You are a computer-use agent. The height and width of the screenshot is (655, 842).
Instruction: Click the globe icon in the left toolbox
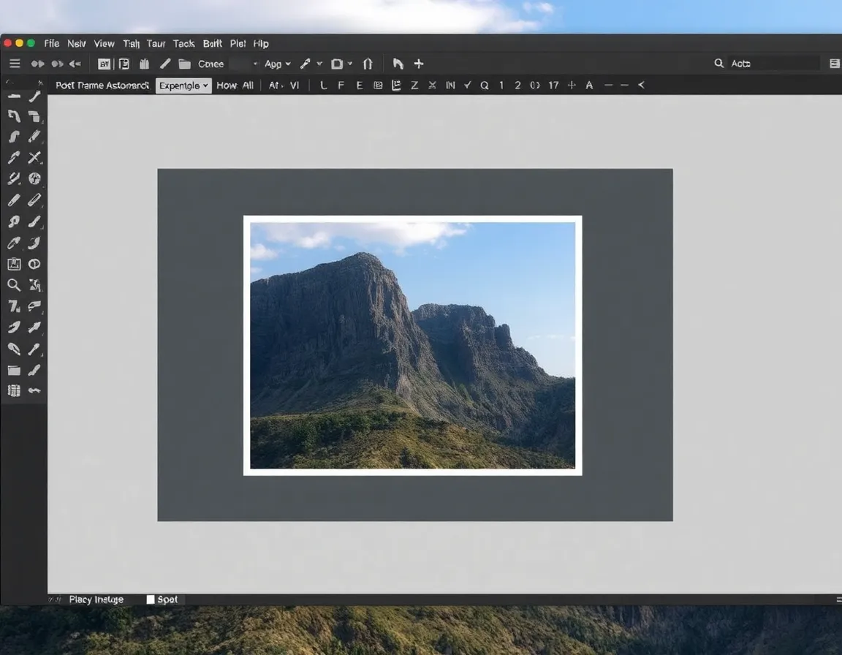point(34,178)
